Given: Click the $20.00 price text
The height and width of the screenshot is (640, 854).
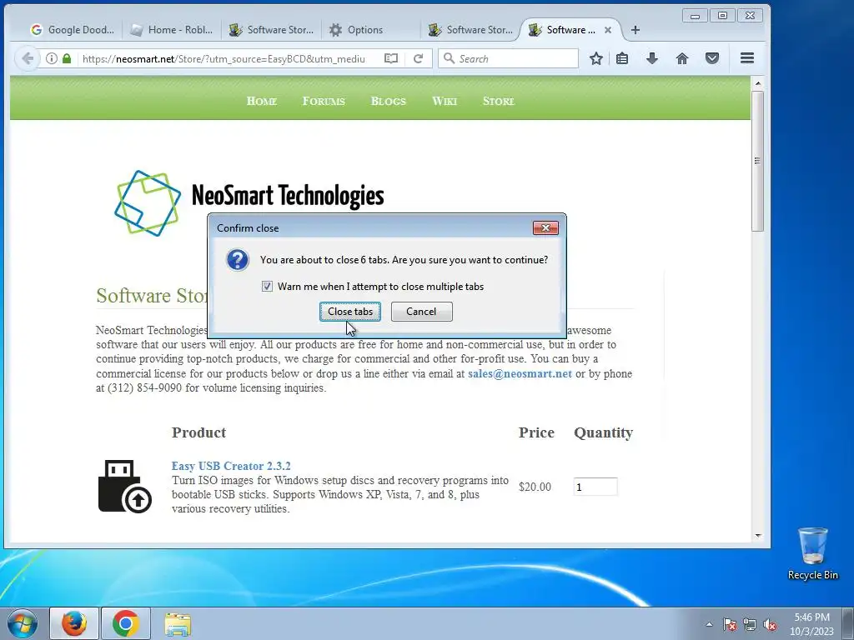Looking at the screenshot, I should pos(535,487).
